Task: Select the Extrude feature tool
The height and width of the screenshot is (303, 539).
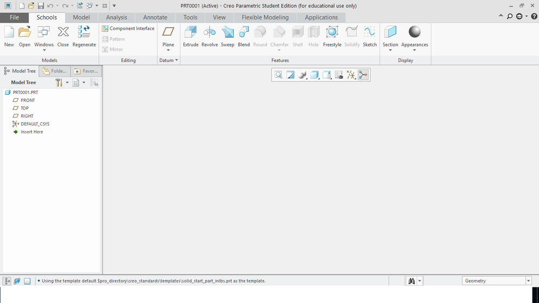Action: tap(190, 36)
